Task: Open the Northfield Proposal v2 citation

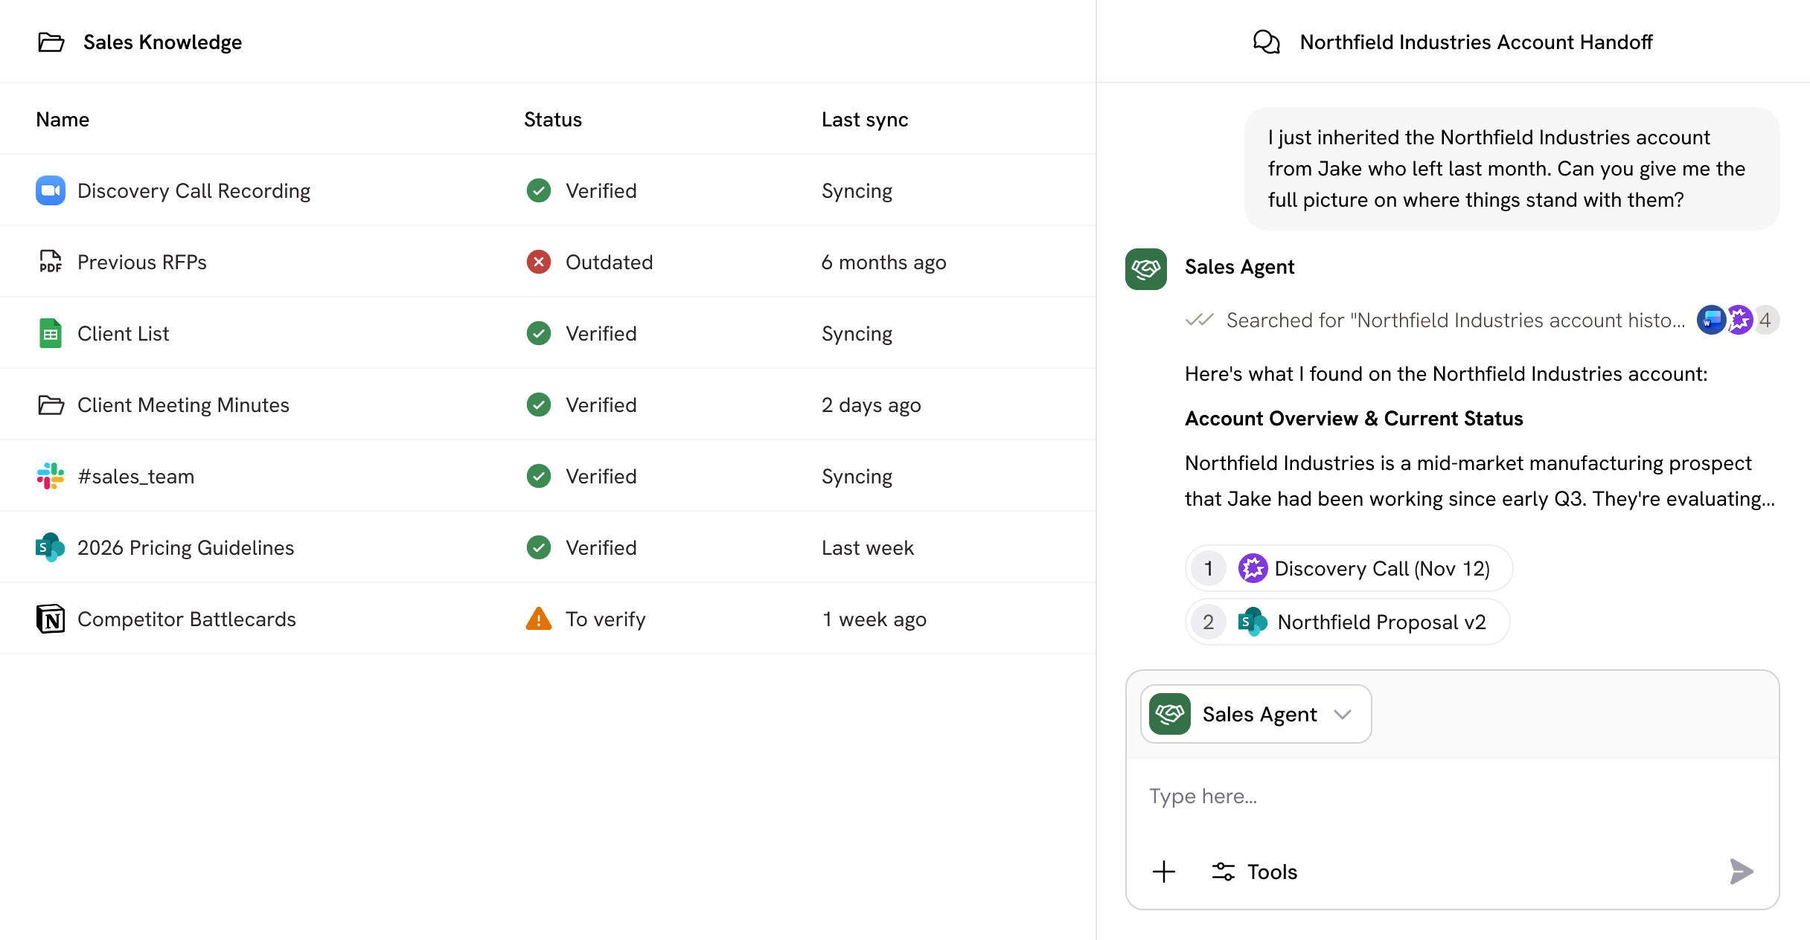Action: coord(1346,622)
